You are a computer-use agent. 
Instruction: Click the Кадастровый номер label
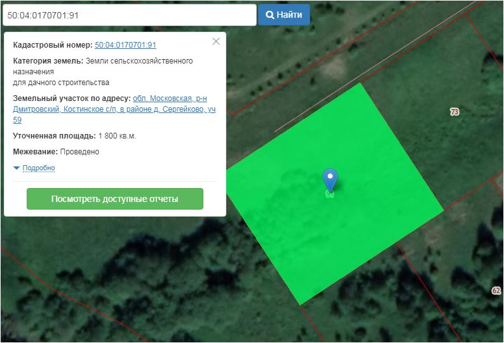52,45
